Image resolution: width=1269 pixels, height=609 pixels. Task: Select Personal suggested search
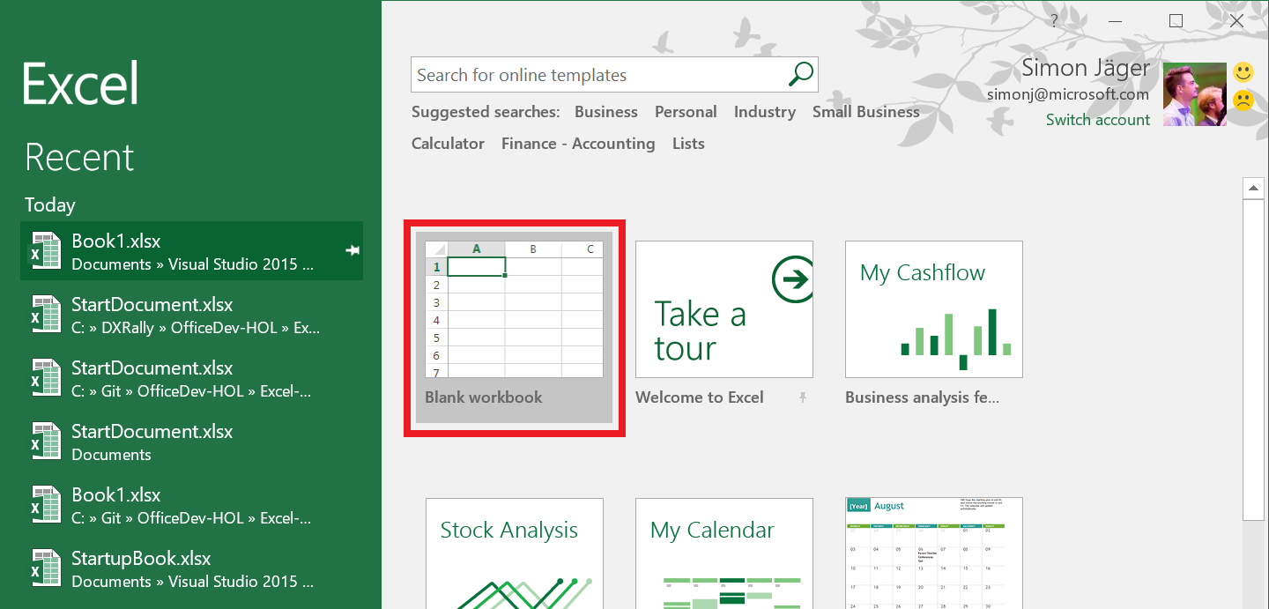click(x=686, y=112)
